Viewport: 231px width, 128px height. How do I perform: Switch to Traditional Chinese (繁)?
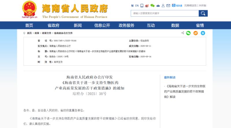pos(132,5)
